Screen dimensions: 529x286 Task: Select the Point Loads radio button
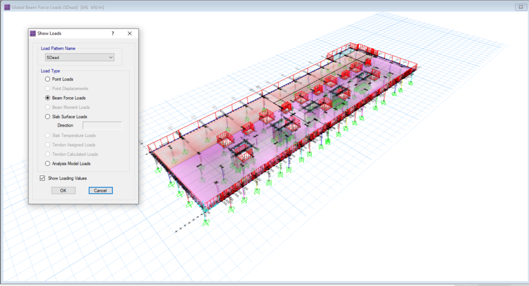[47, 79]
